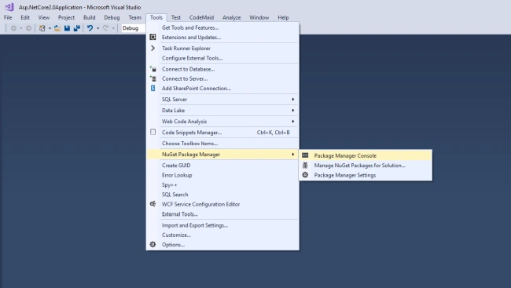Click the Options gear icon
This screenshot has width=511, height=288.
(153, 244)
